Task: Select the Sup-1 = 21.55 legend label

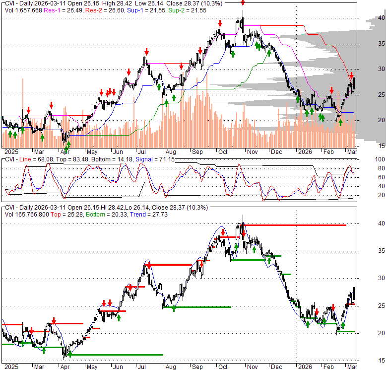Action: 146,10
